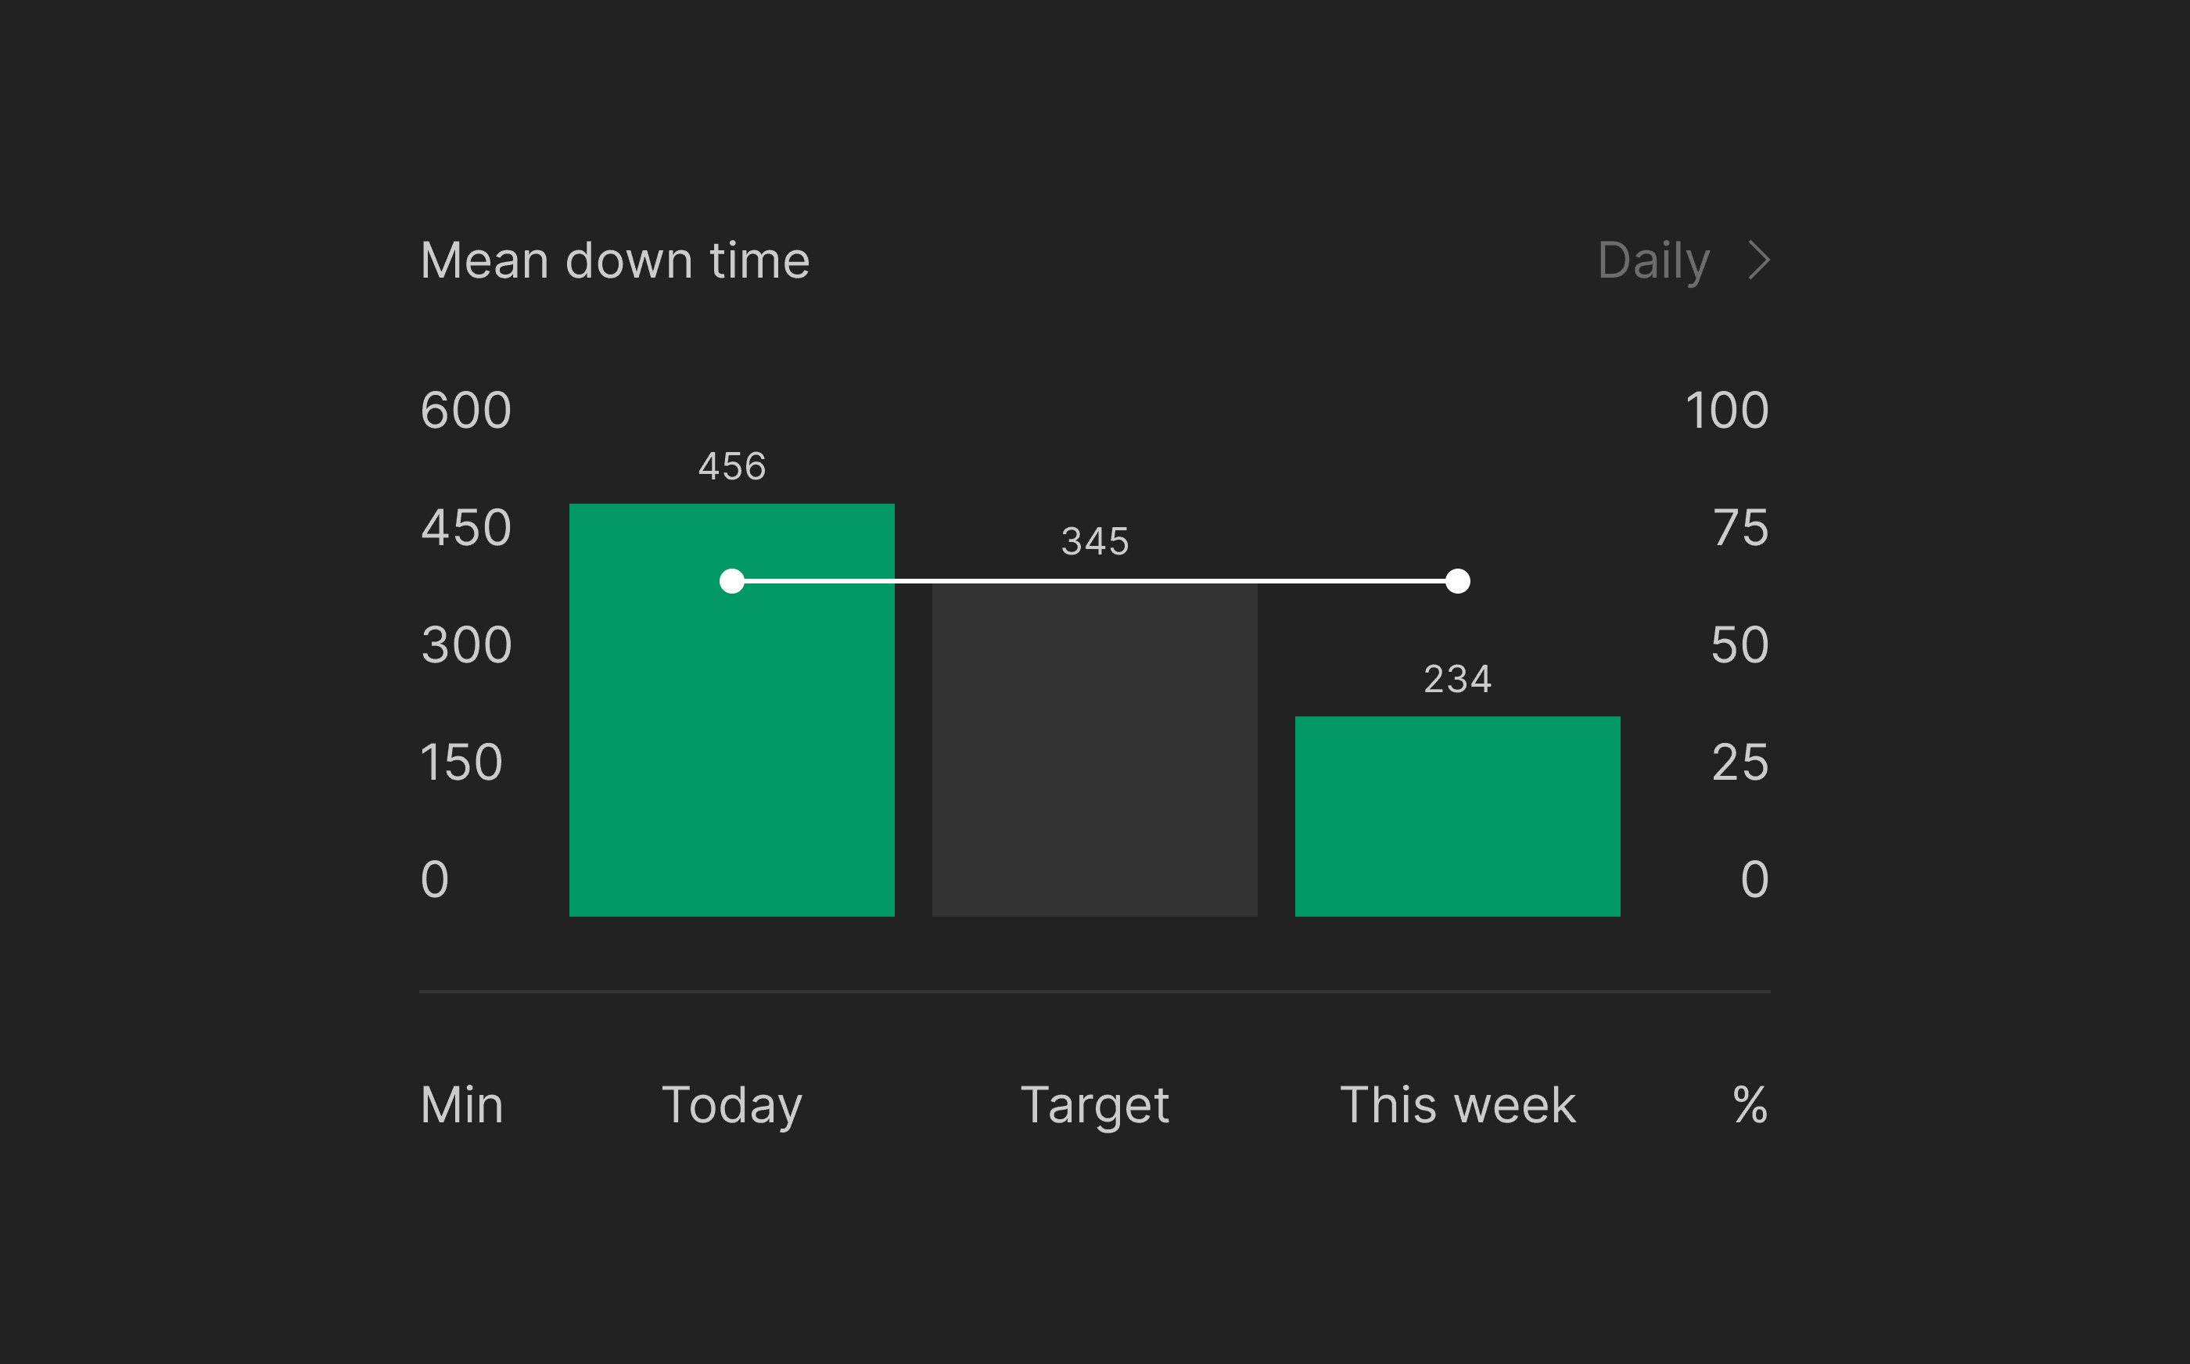Click the 600 tick on minutes axis
This screenshot has height=1364, width=2190.
click(466, 411)
